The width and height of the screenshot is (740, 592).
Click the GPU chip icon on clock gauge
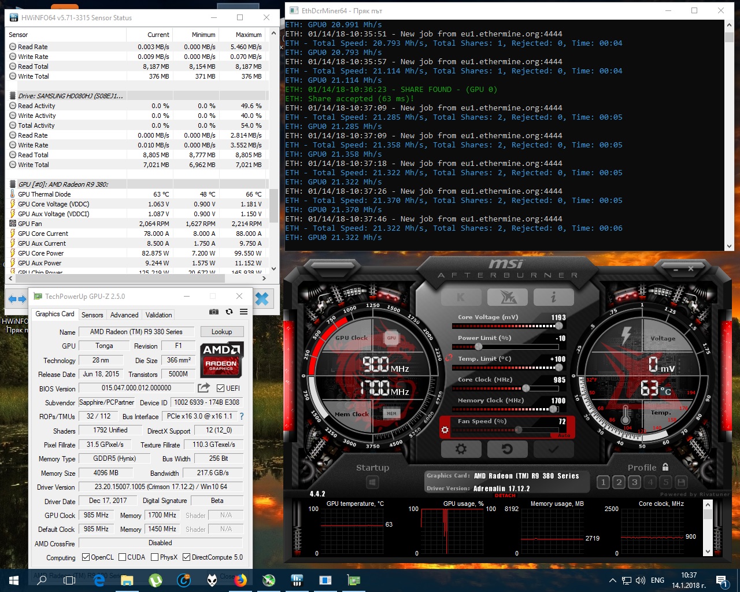click(x=391, y=338)
